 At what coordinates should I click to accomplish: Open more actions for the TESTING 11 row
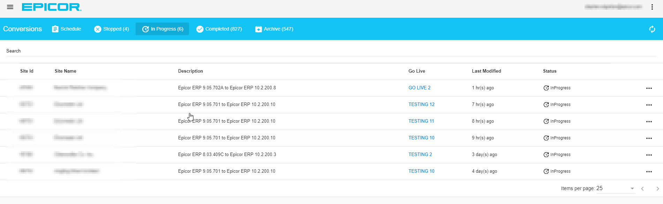[649, 122]
